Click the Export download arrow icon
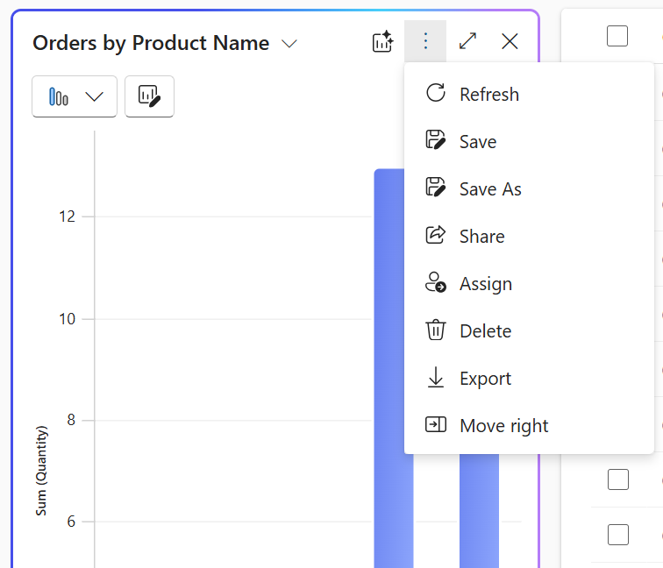This screenshot has width=663, height=568. pos(435,378)
